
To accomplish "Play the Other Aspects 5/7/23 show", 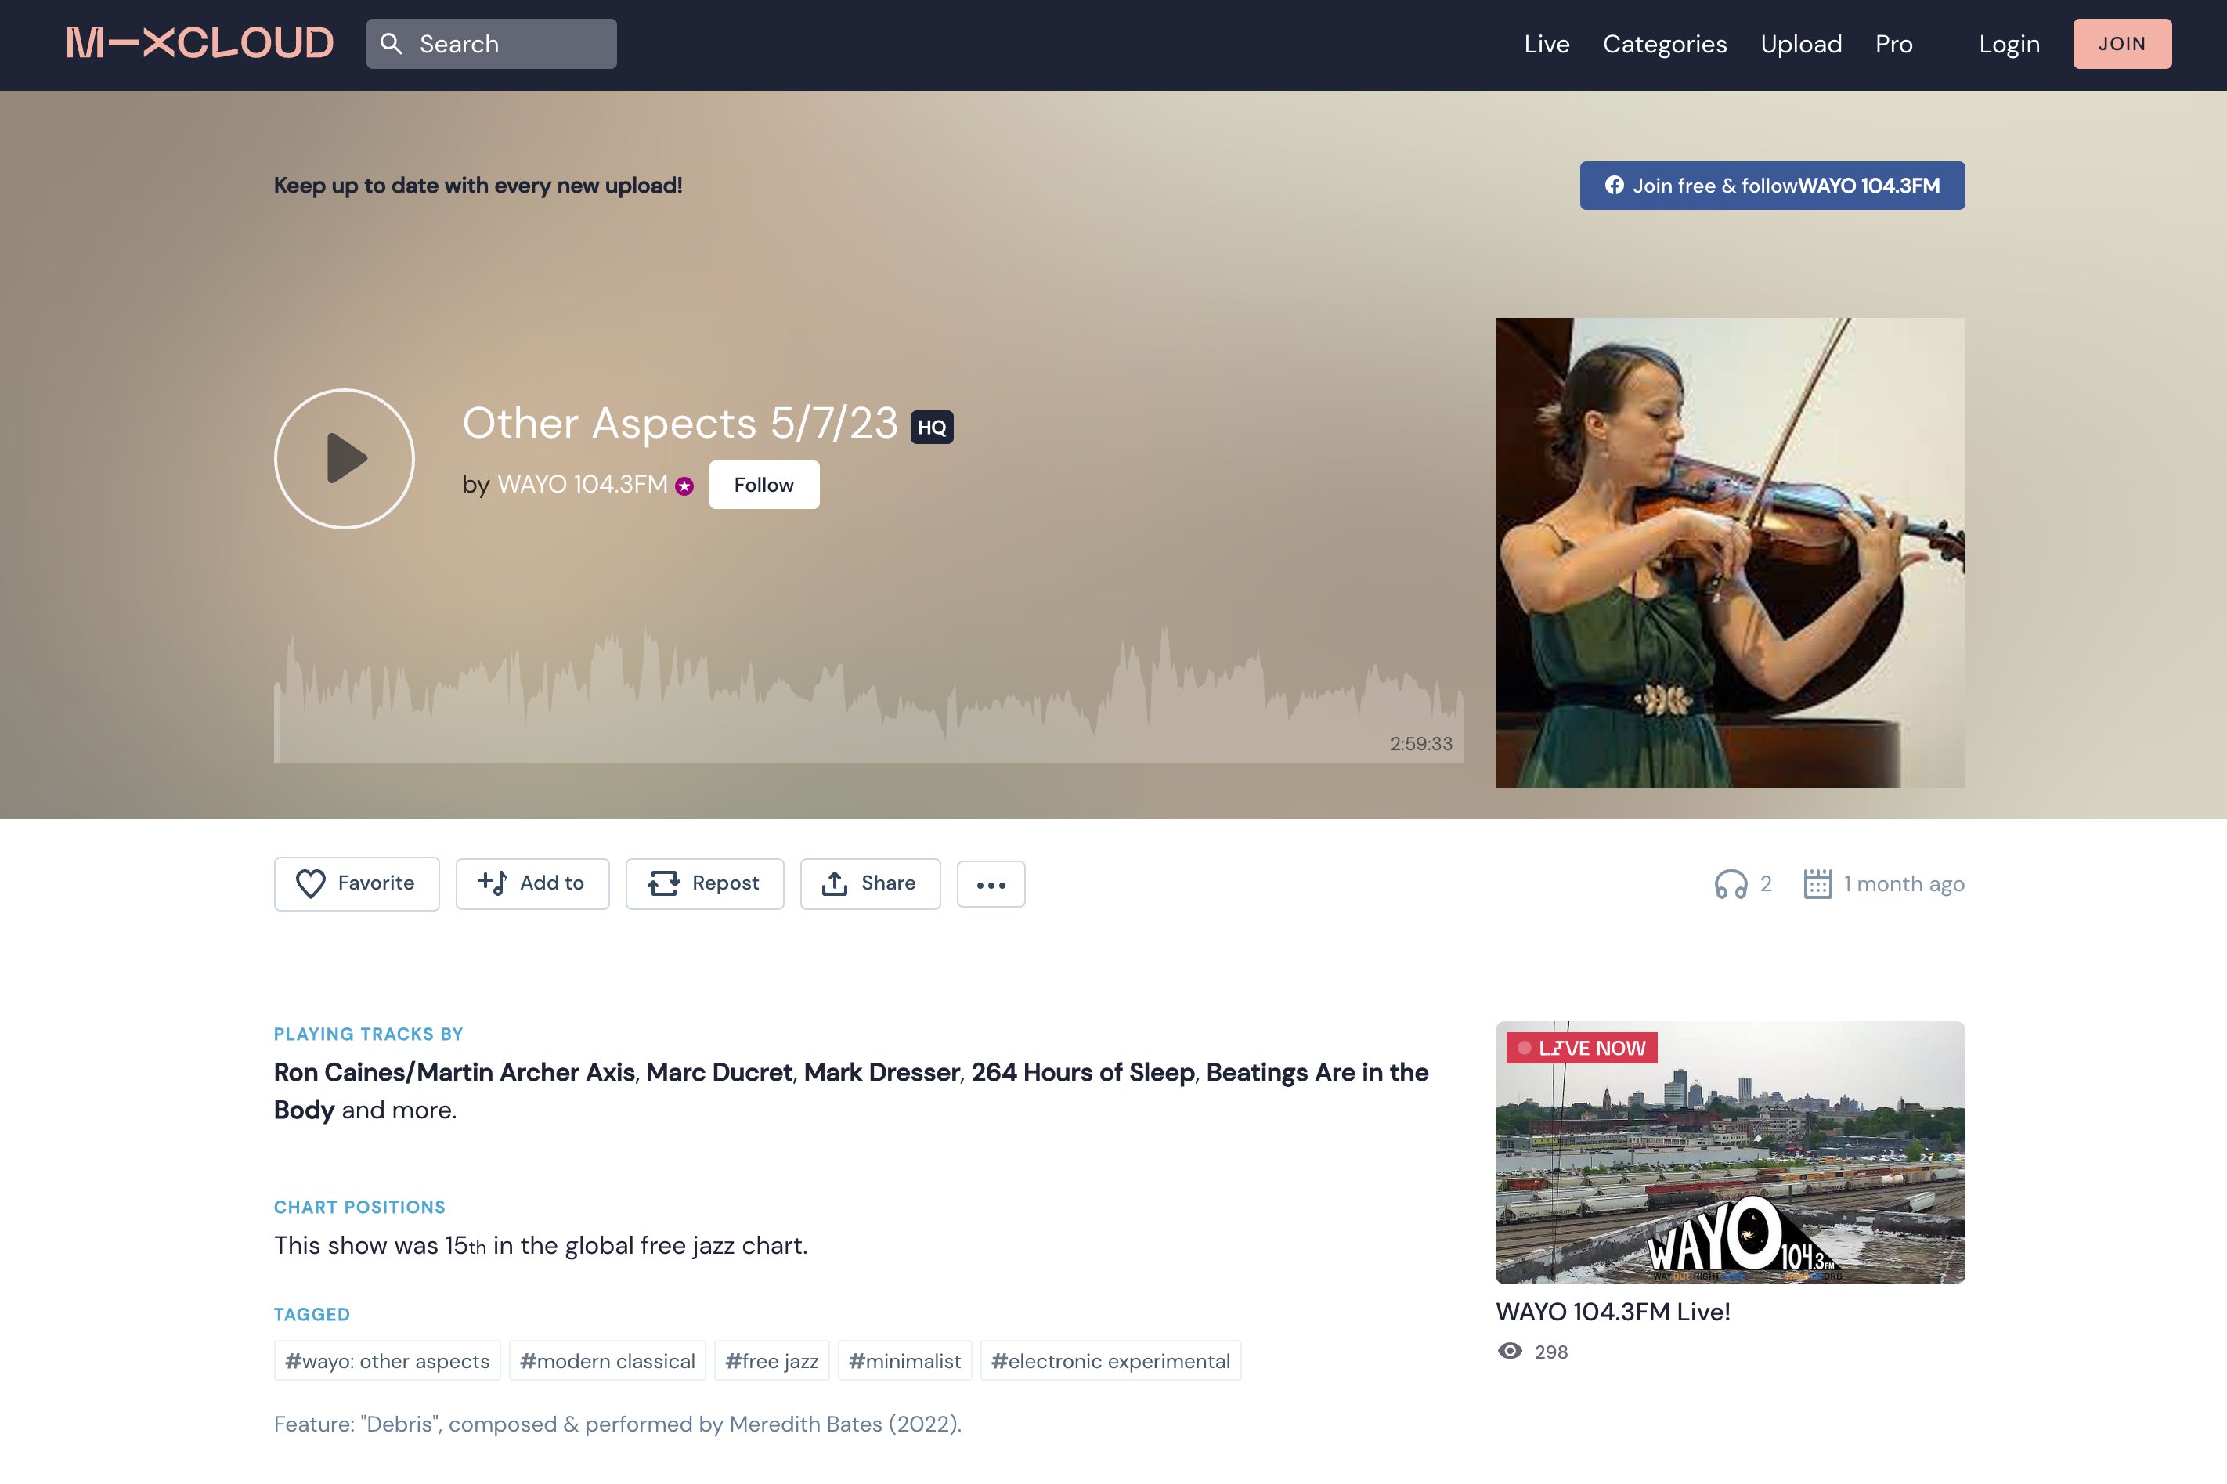I will [345, 458].
